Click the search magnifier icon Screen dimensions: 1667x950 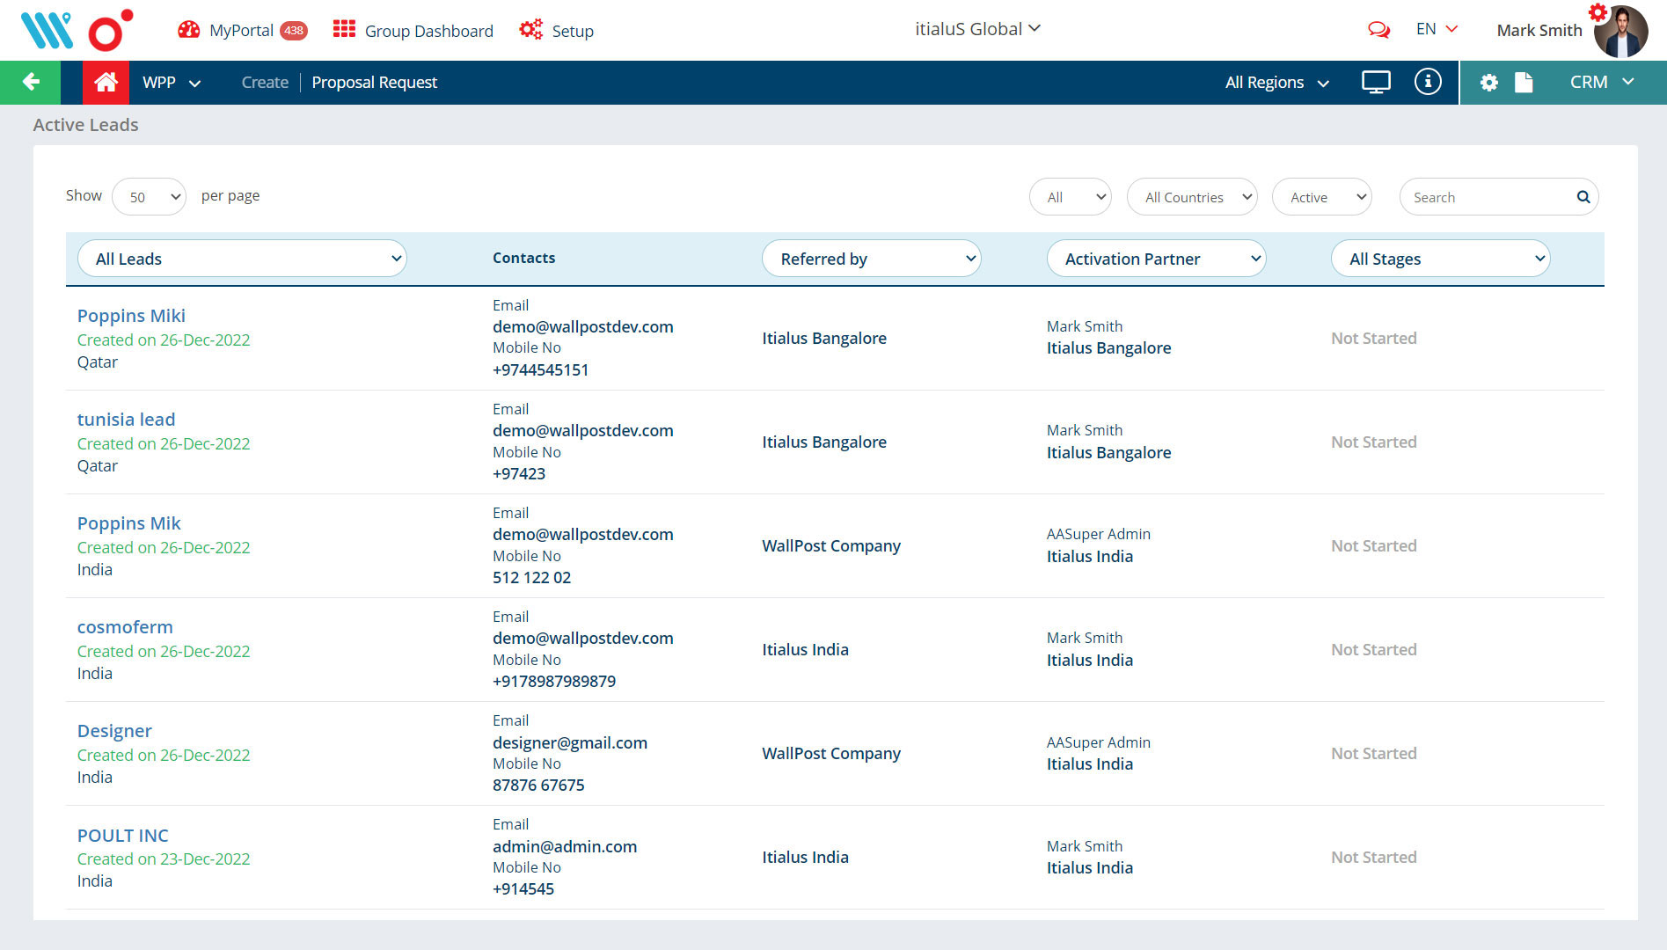pyautogui.click(x=1583, y=197)
